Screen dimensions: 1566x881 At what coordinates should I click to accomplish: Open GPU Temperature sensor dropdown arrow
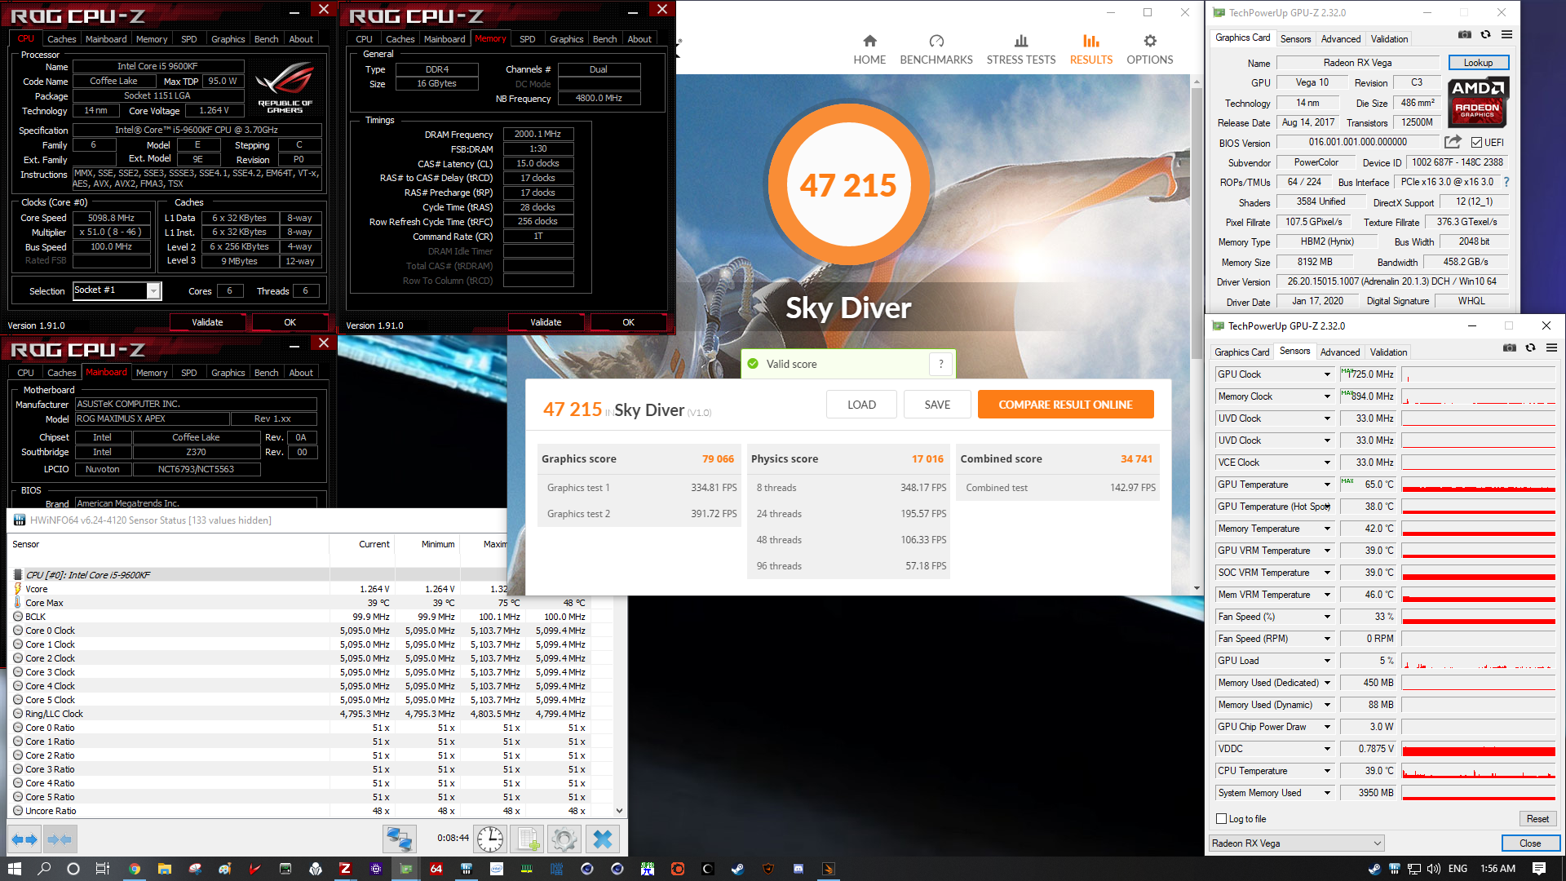[x=1327, y=485]
